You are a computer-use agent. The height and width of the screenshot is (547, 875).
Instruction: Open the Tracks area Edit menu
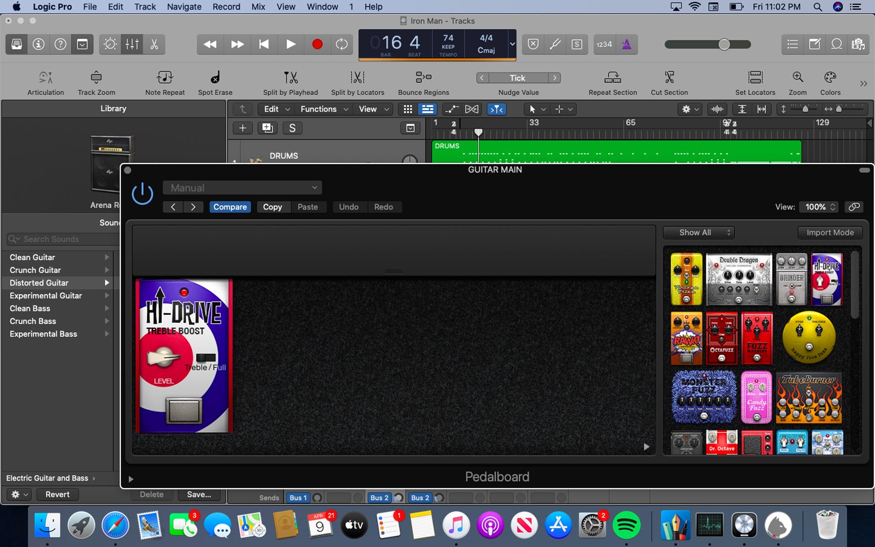pos(276,109)
